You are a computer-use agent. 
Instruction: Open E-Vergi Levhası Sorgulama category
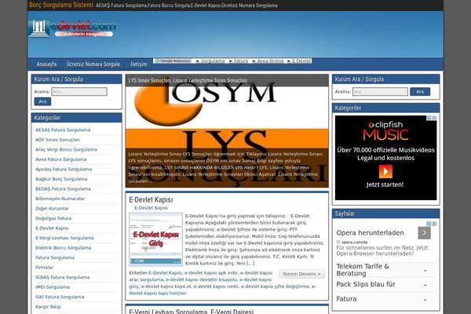(64, 238)
